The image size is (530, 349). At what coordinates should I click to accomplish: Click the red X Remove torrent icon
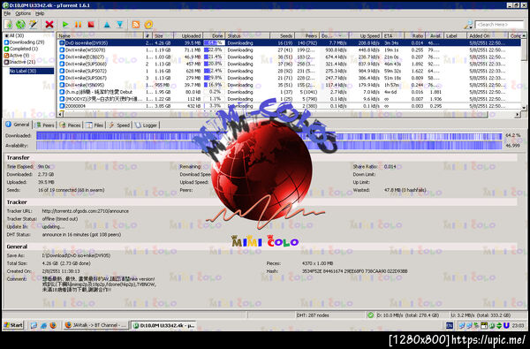(x=49, y=25)
